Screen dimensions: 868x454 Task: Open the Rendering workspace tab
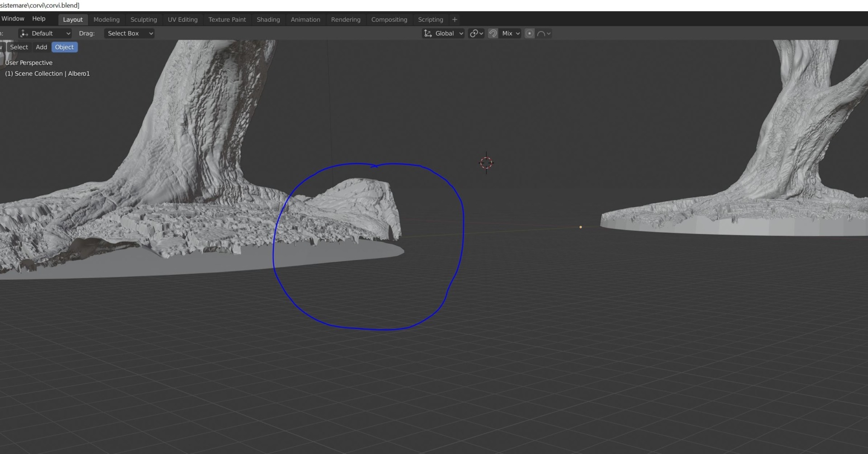345,20
